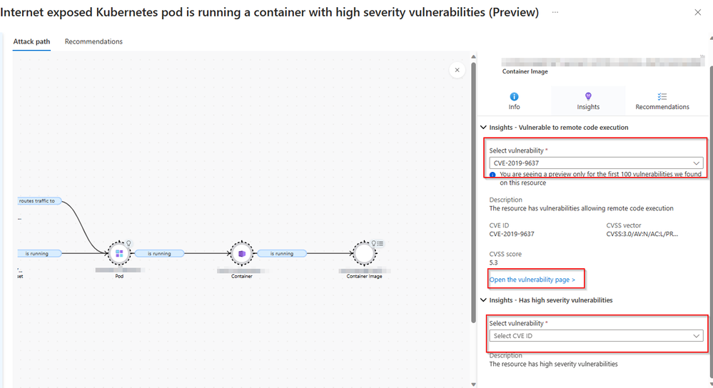Open the Select CVE ID dropdown

click(x=596, y=336)
